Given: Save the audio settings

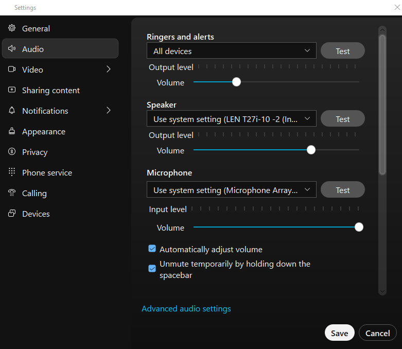Looking at the screenshot, I should 339,333.
